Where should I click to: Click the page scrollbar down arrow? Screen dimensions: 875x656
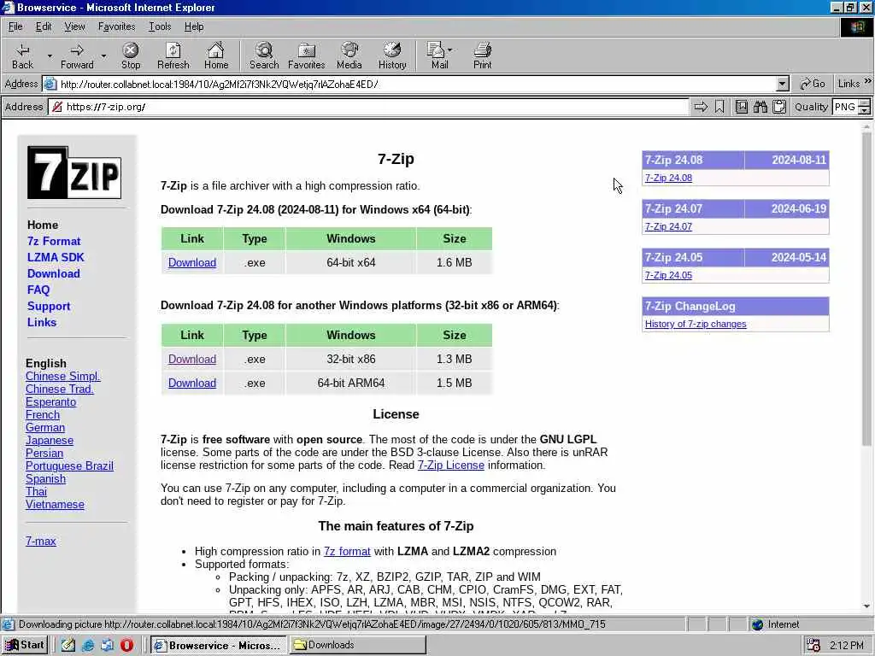(x=866, y=606)
